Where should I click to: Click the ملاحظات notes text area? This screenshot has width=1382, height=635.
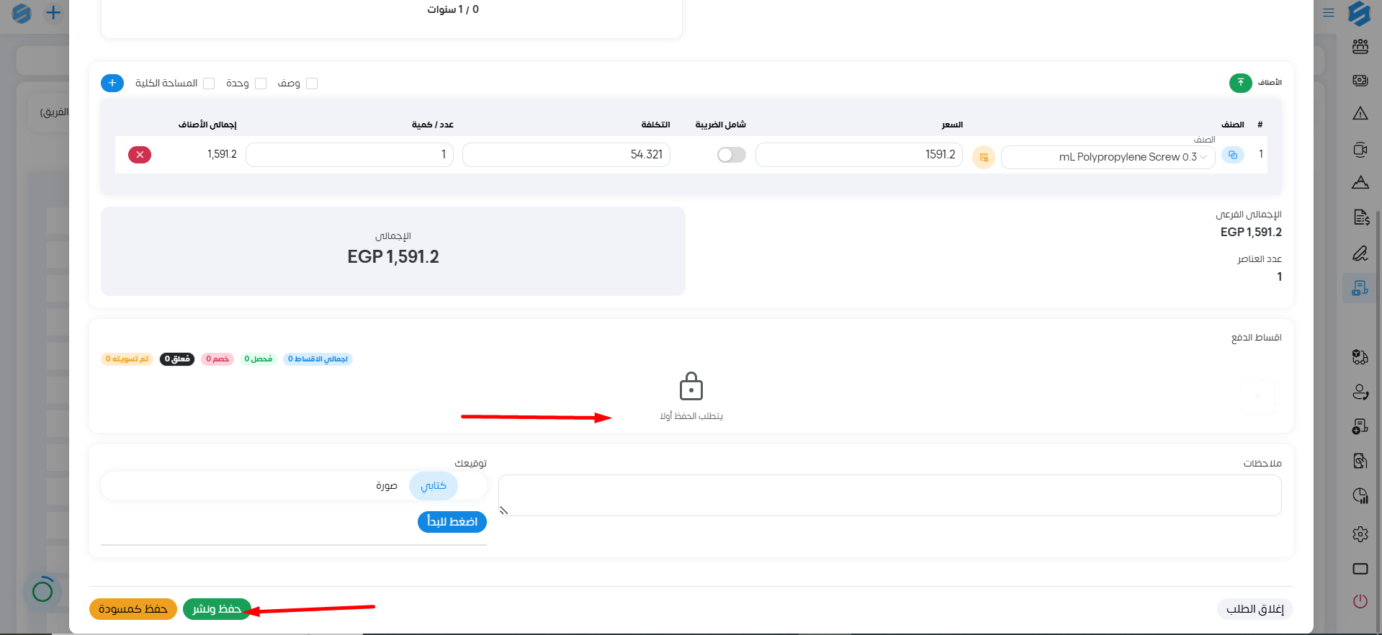click(889, 495)
